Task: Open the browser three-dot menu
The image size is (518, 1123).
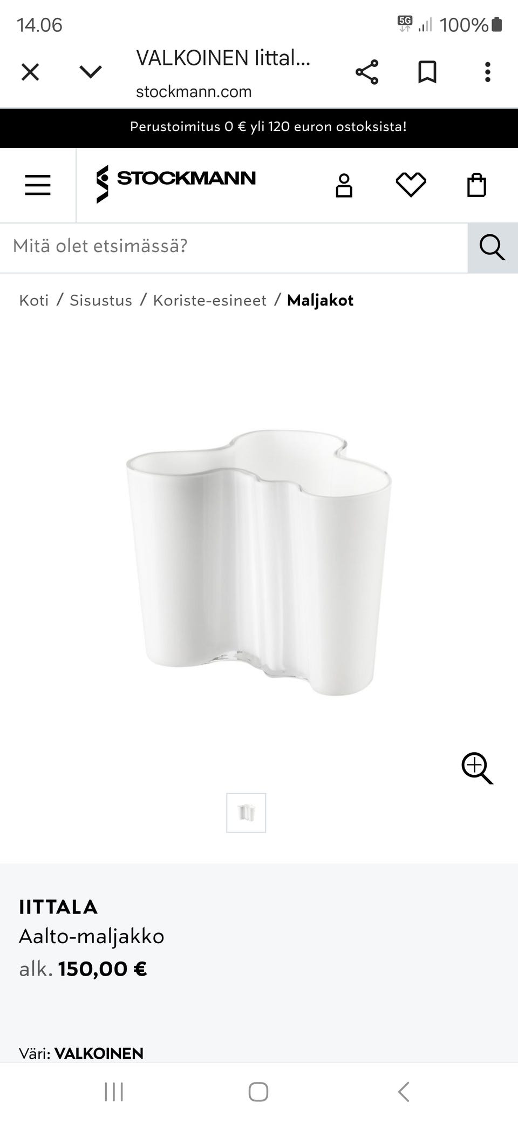Action: (488, 72)
